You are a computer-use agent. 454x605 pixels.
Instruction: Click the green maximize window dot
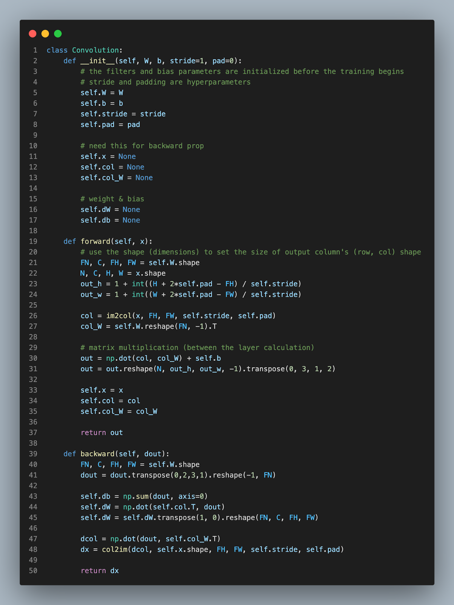pos(58,34)
